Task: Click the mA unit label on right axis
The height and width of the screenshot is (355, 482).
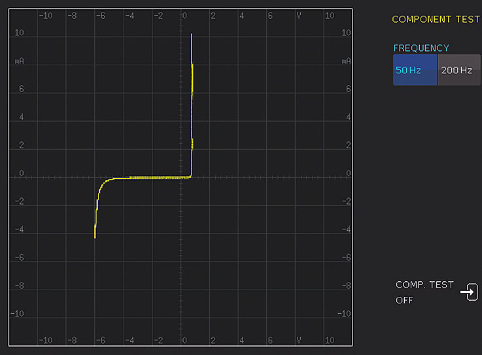Action: (x=346, y=60)
